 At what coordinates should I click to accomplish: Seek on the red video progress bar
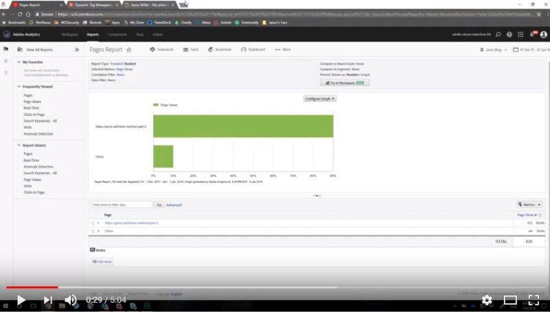[32, 288]
